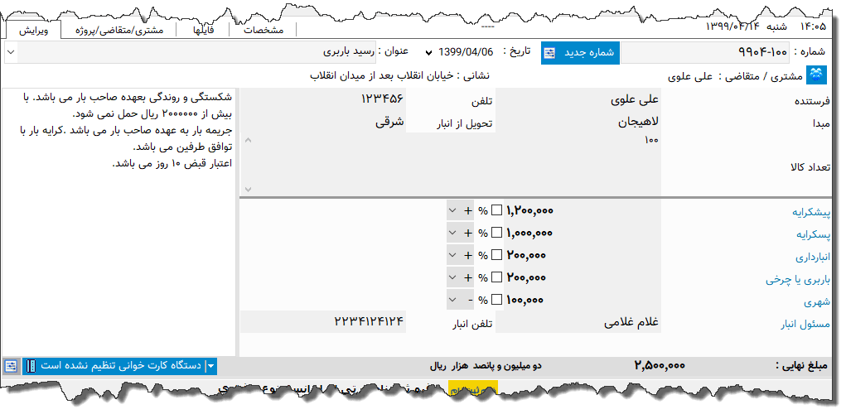The image size is (846, 419).
Task: Open the مشتری/متقاضی/پروژه tab
Action: pos(119,30)
